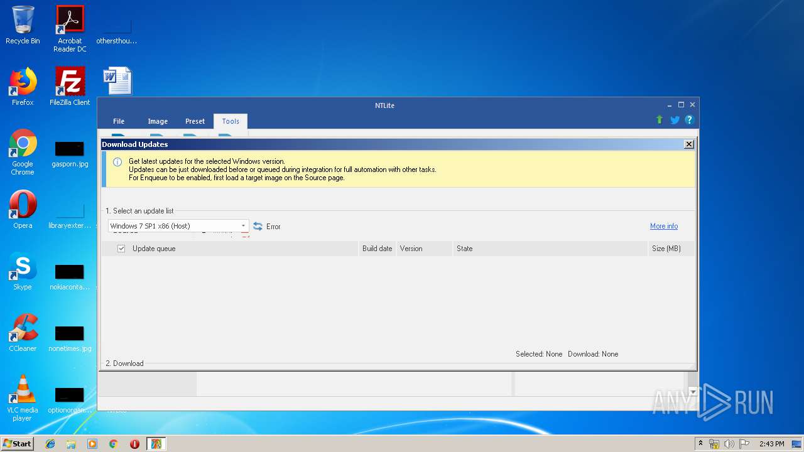Viewport: 804px width, 452px height.
Task: Open NTLite Twitter link icon
Action: pyautogui.click(x=675, y=120)
